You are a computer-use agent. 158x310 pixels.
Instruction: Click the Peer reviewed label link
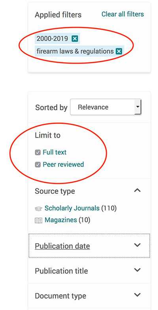[x=63, y=165]
